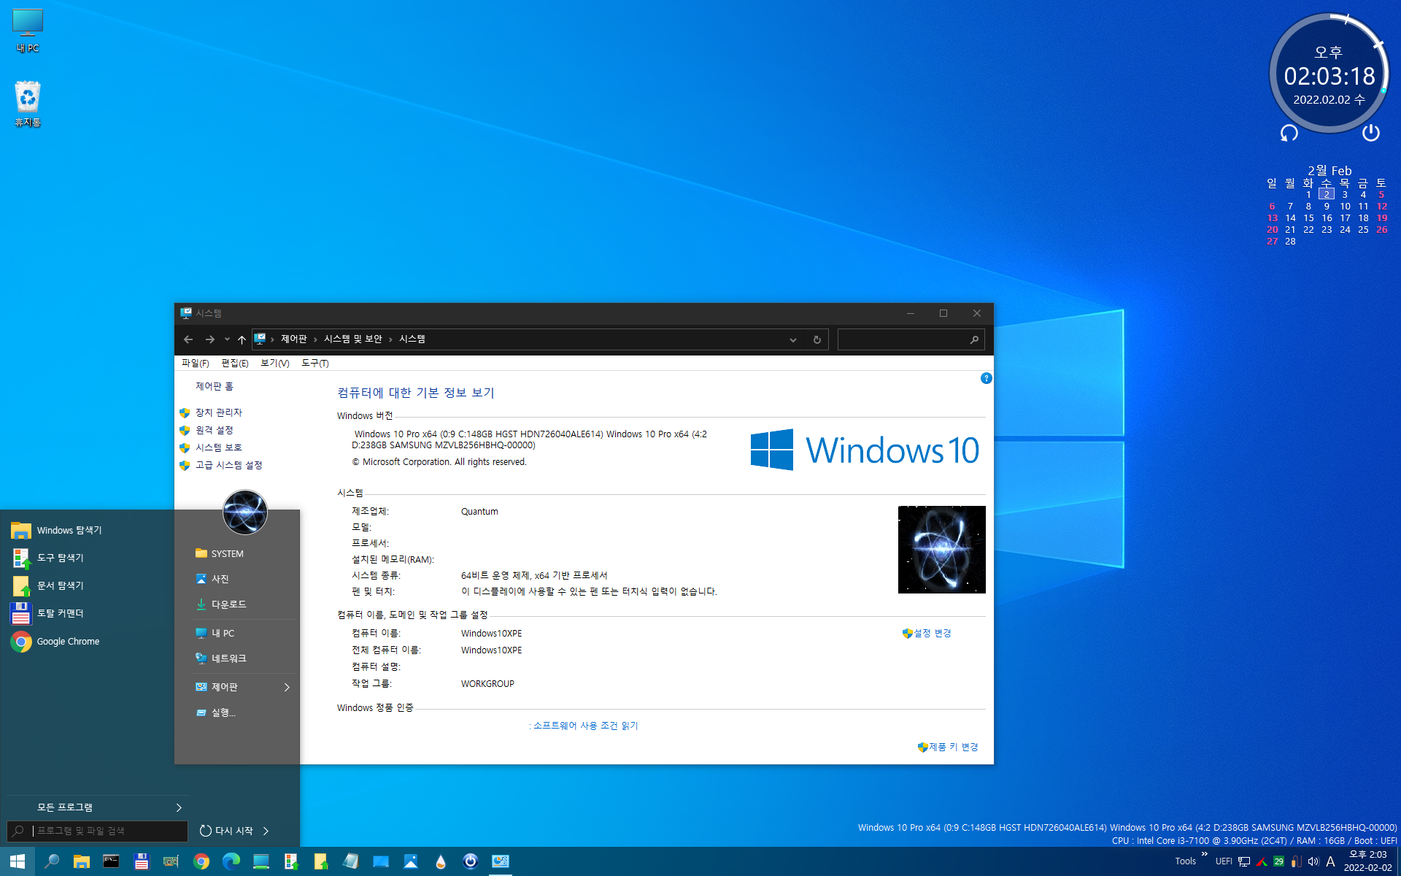Click the IME language A indicator
This screenshot has width=1401, height=876.
1330,861
